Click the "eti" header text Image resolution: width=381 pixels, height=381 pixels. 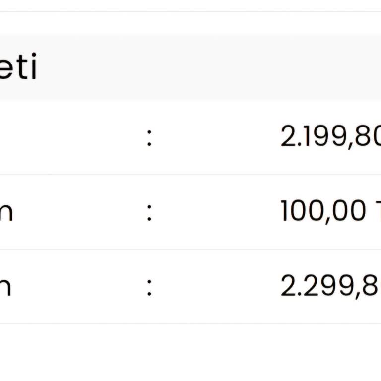[x=18, y=68]
